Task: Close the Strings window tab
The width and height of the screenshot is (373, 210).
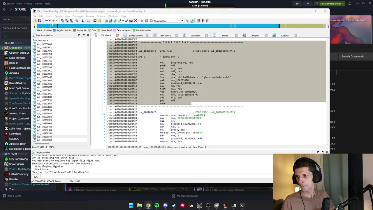Action: tap(147, 36)
